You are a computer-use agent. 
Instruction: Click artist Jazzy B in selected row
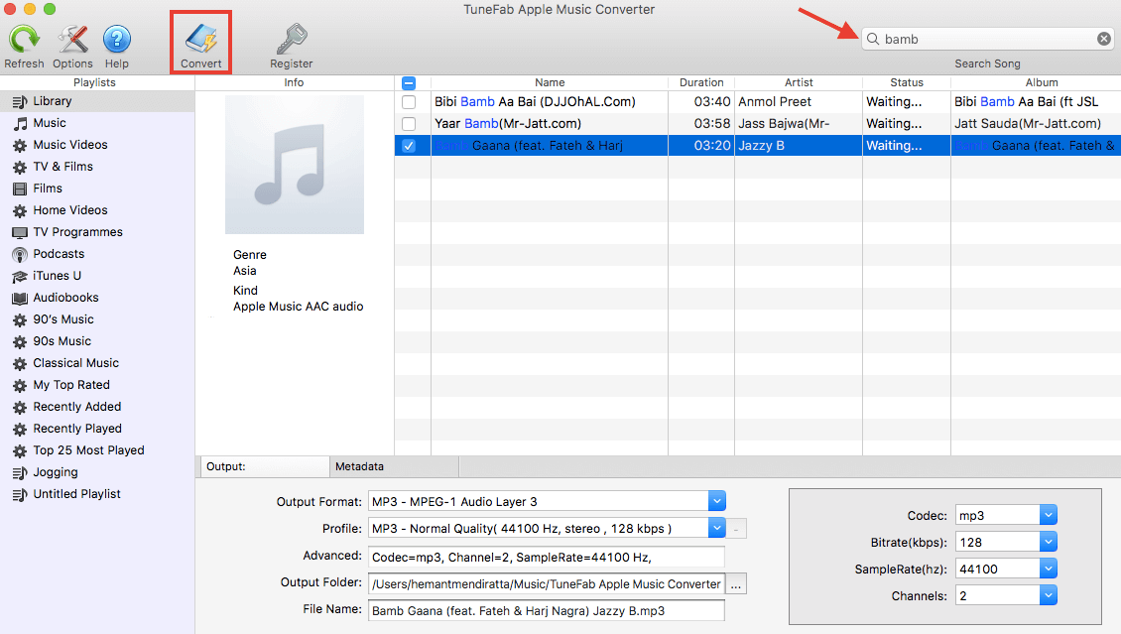pos(762,146)
